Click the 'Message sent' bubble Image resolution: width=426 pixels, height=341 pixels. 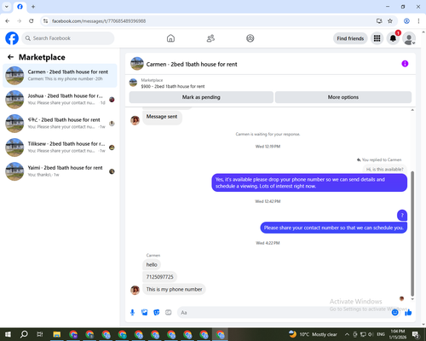[x=162, y=117]
